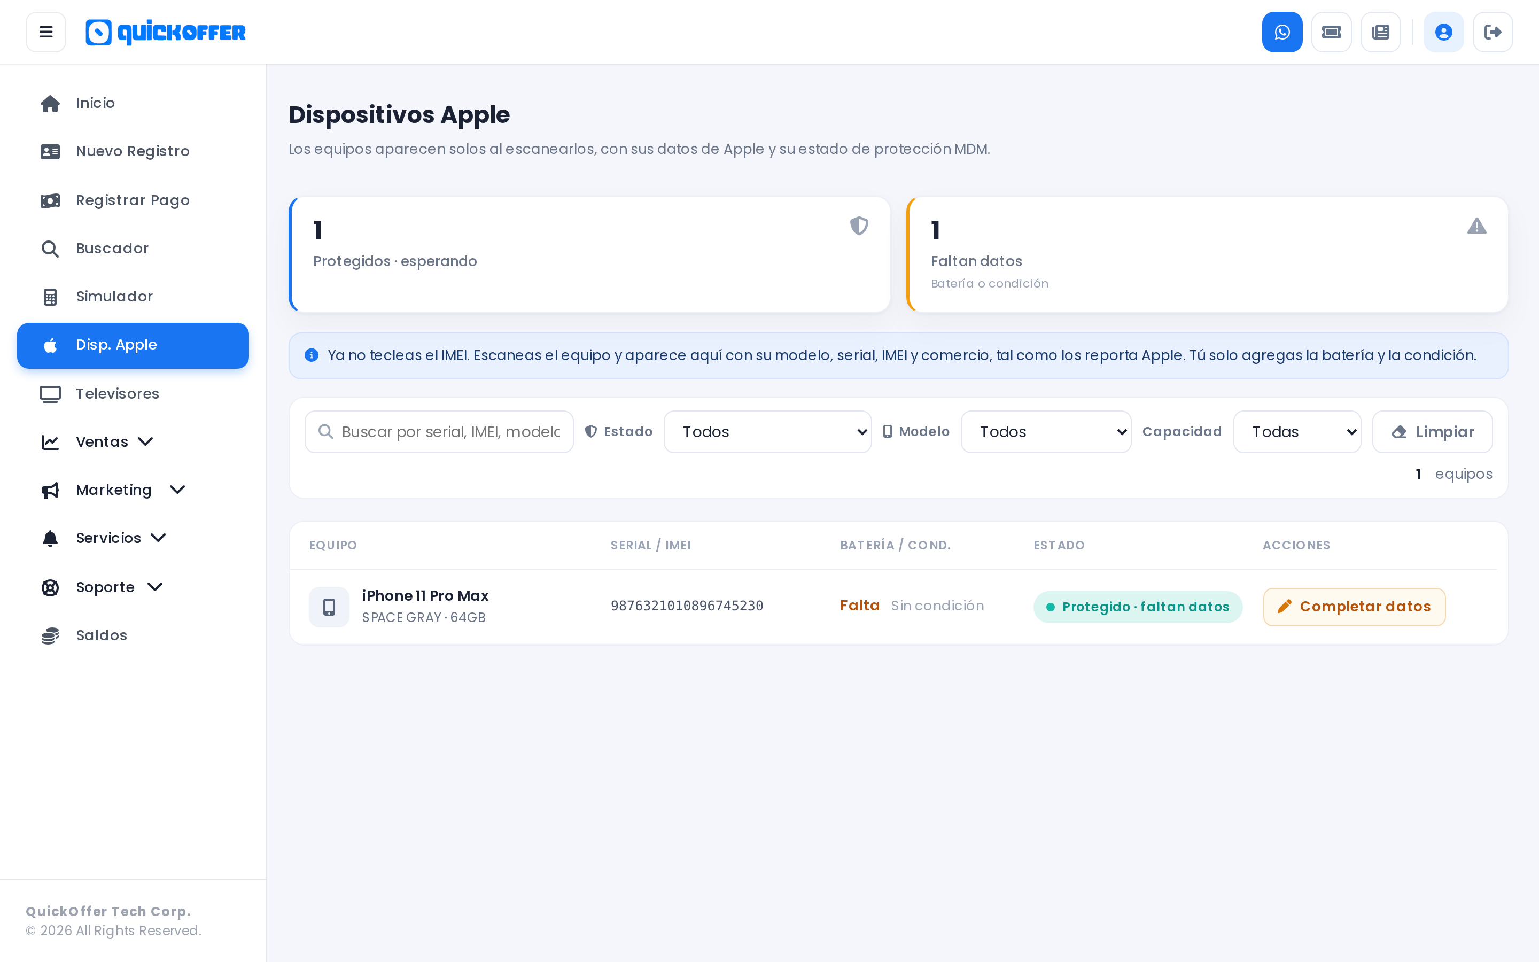Click the QuickOffer logo
The height and width of the screenshot is (962, 1539).
(165, 33)
